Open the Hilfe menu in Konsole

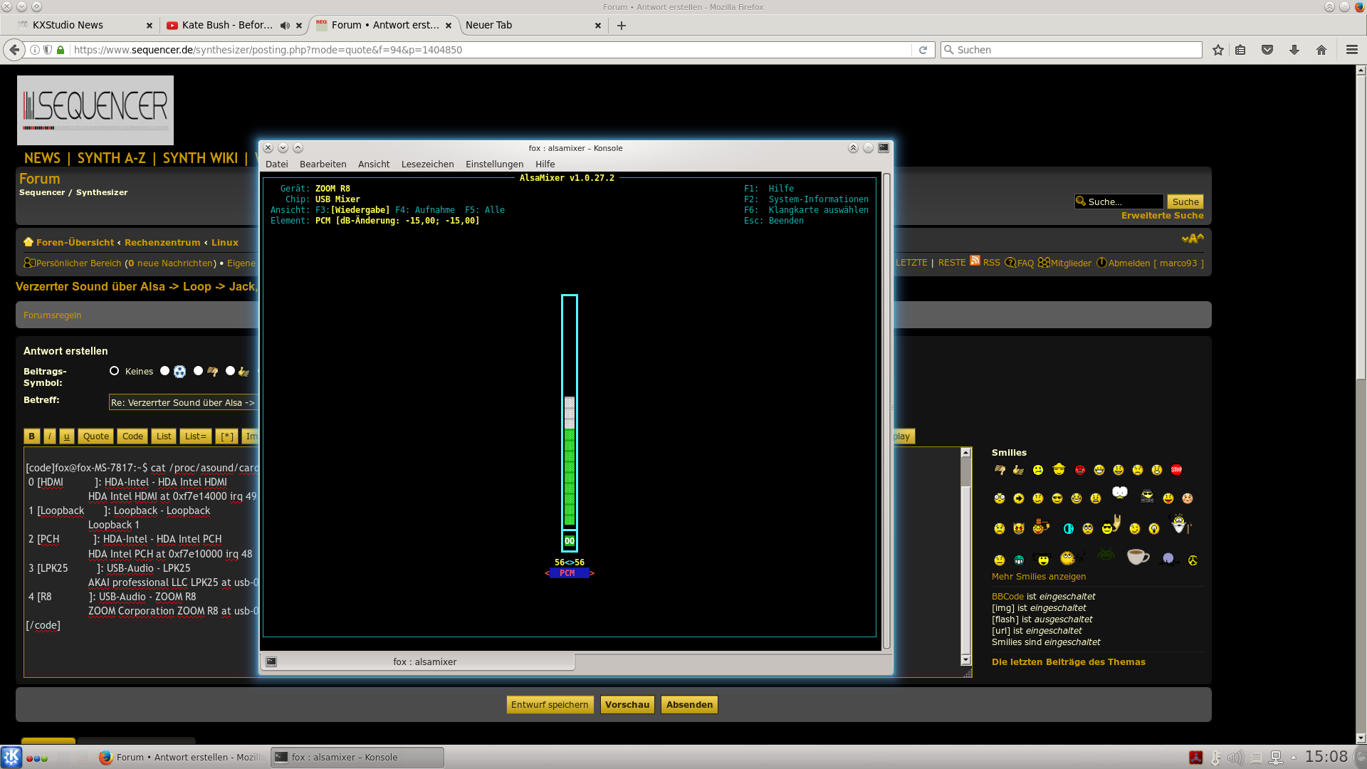[x=545, y=164]
